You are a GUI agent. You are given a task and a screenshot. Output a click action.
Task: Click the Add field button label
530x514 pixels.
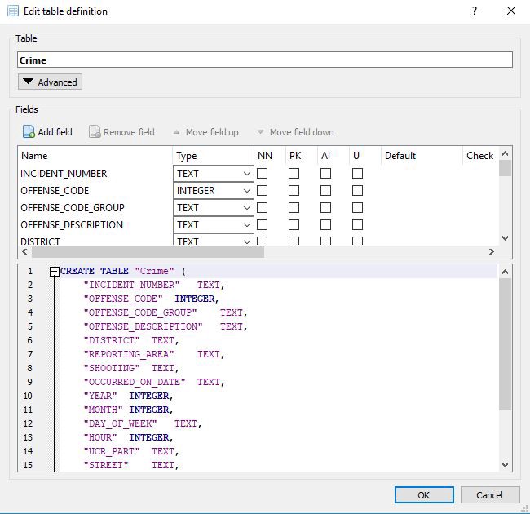coord(55,132)
